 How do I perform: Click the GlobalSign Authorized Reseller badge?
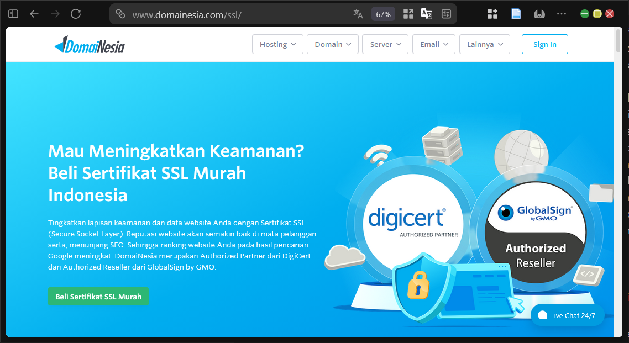point(536,233)
